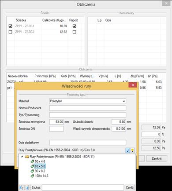172x191 pixels.
Task: Click the Zamknij button in Obliczenia window
Action: point(157,158)
